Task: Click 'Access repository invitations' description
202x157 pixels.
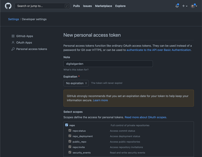Action: 126,147
